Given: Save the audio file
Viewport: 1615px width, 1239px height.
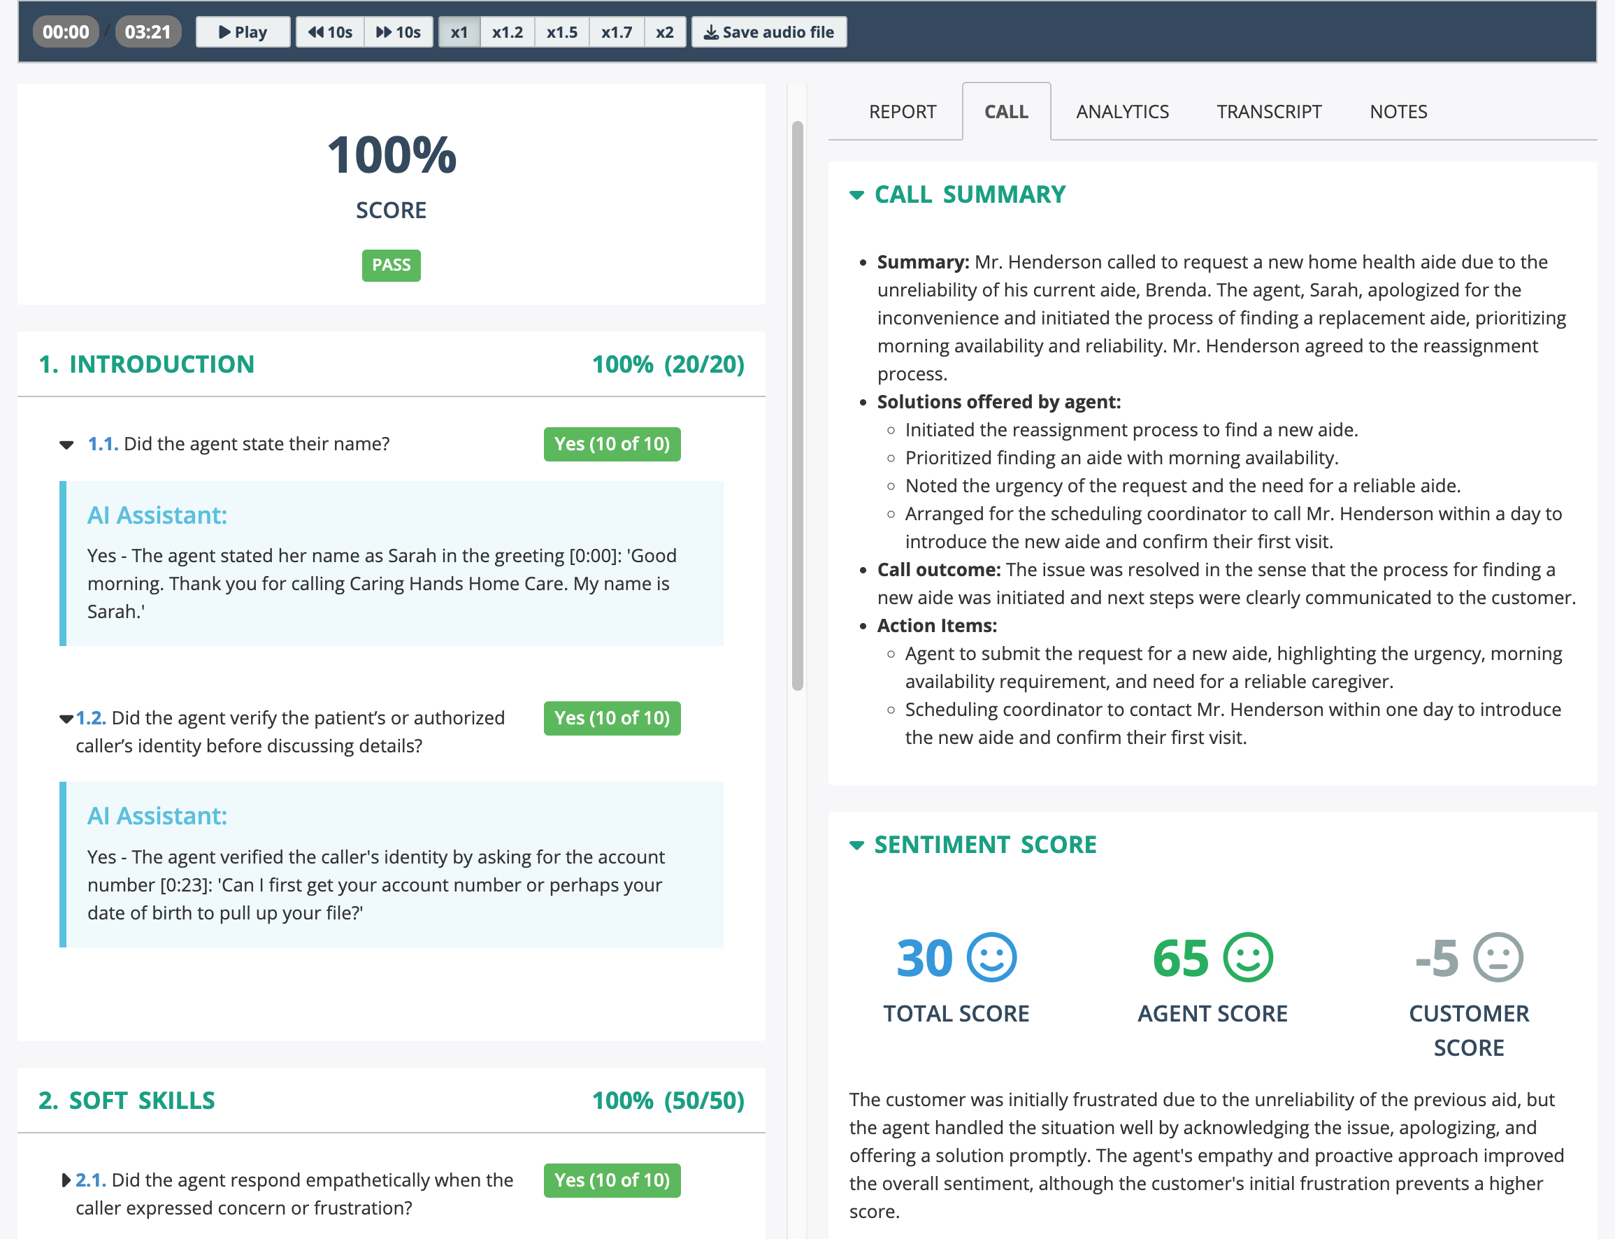Looking at the screenshot, I should [x=768, y=31].
